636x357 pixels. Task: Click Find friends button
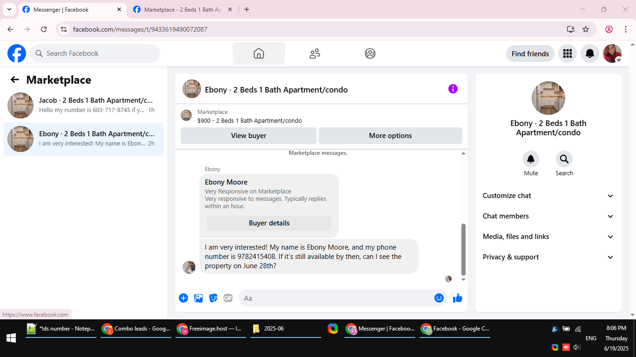530,53
